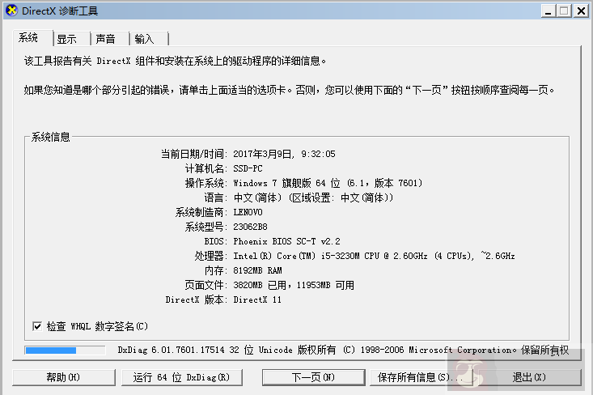This screenshot has height=395, width=593.
Task: Click the window title DirectX 诊断工具
Action: (60, 11)
